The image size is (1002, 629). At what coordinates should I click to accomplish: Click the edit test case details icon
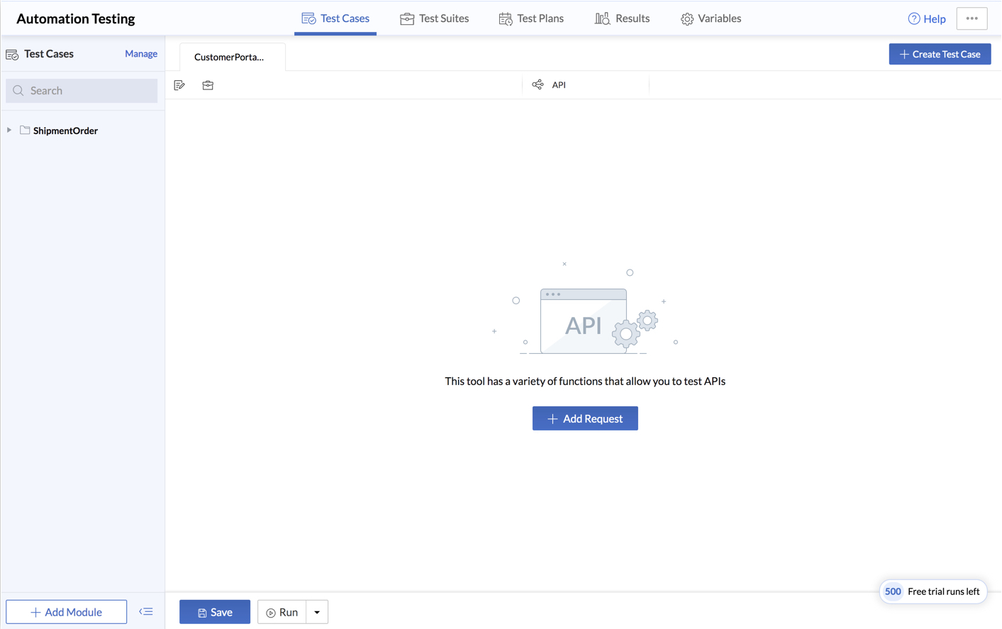pos(179,85)
